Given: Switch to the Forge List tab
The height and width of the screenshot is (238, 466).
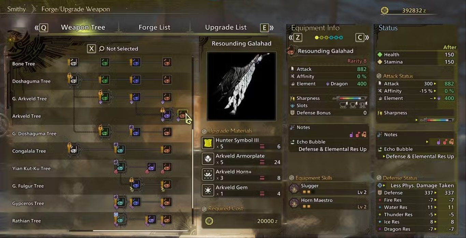Looking at the screenshot, I should (x=155, y=27).
